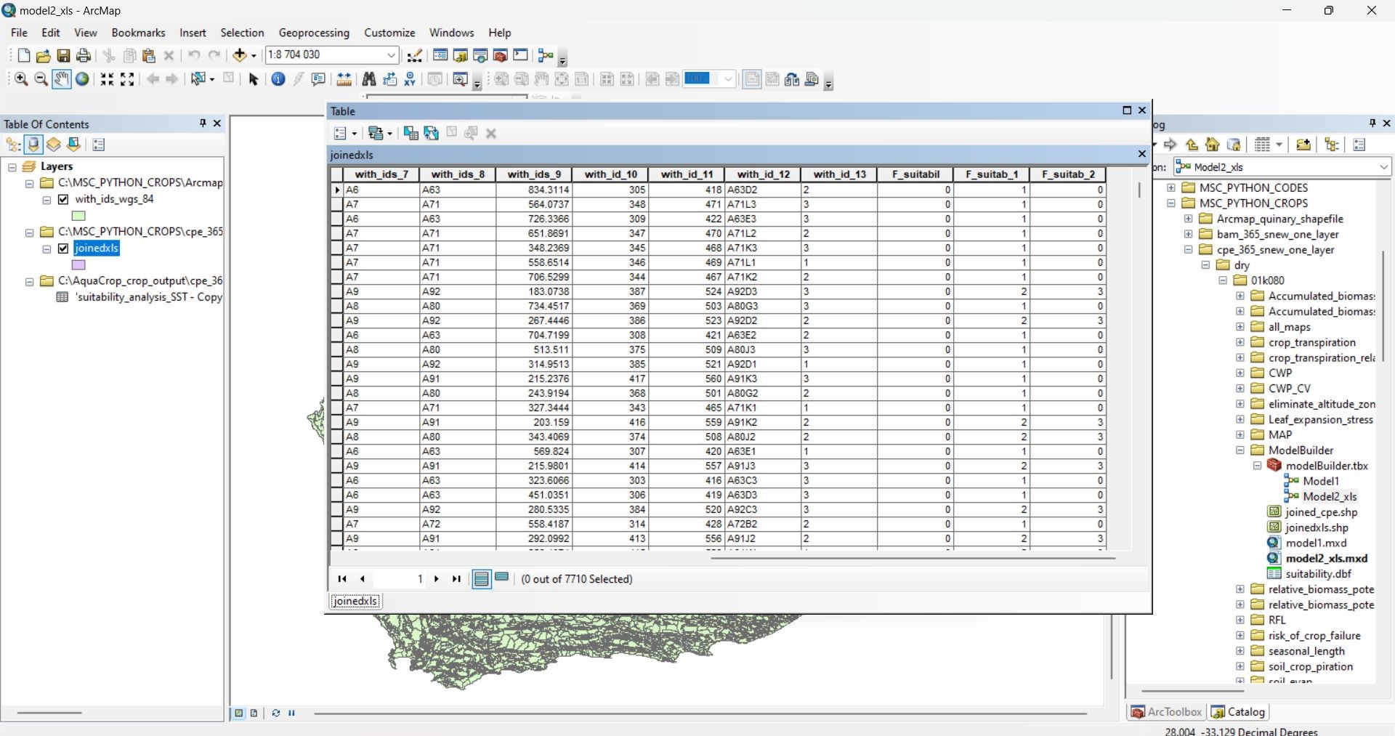Click the table's horizontal scrollbar
The image size is (1395, 736).
pyautogui.click(x=912, y=559)
